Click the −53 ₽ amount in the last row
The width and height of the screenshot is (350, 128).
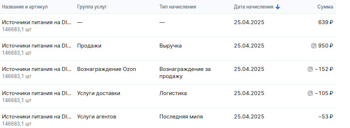326,117
